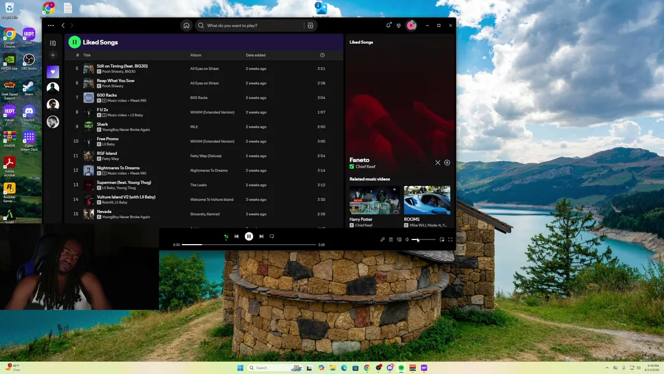Open the user profile avatar menu

[x=411, y=25]
